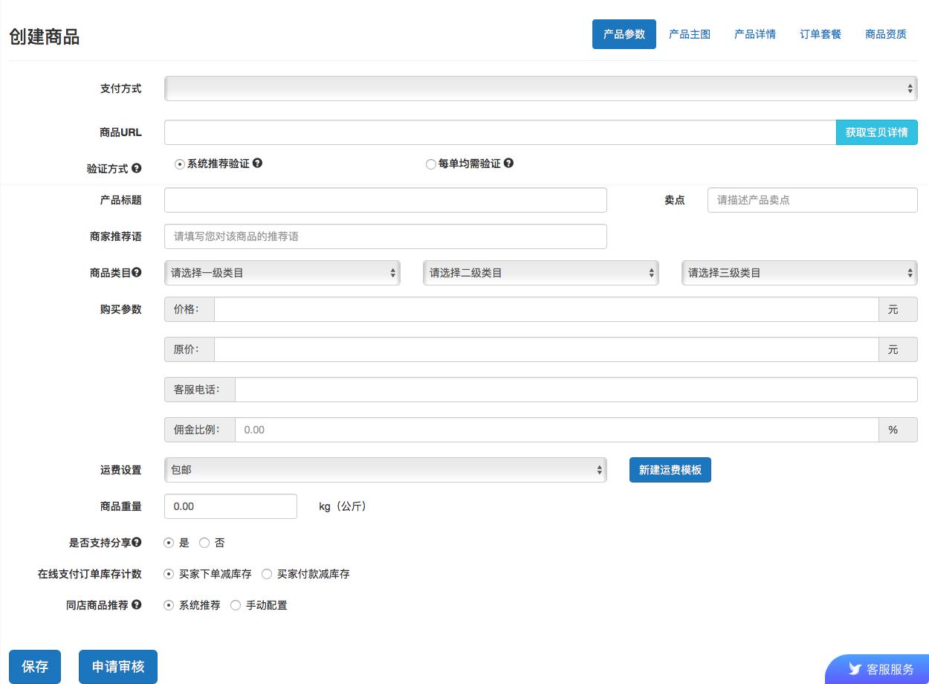
Task: Click 新建运费模板 to create shipping template
Action: point(670,469)
